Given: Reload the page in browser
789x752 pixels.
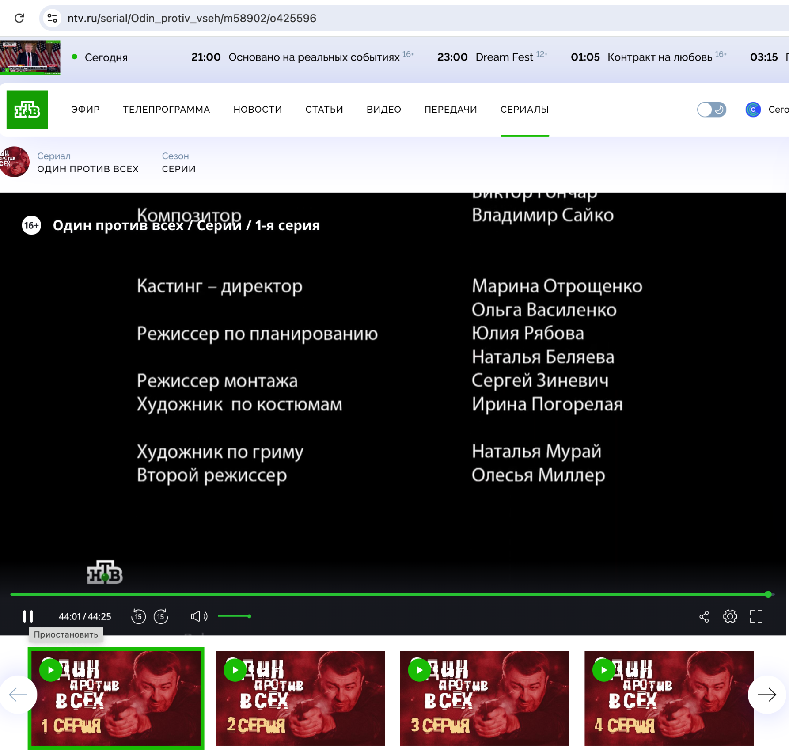Looking at the screenshot, I should pos(19,18).
